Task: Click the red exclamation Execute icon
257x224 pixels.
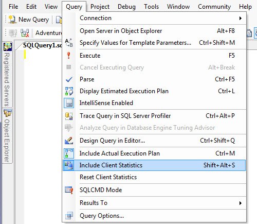Action: click(69, 56)
